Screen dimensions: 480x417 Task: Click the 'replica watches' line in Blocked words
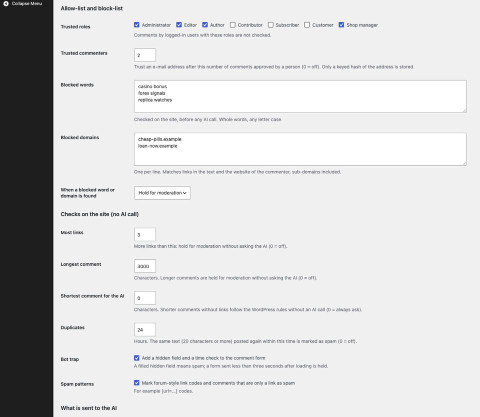pyautogui.click(x=155, y=100)
